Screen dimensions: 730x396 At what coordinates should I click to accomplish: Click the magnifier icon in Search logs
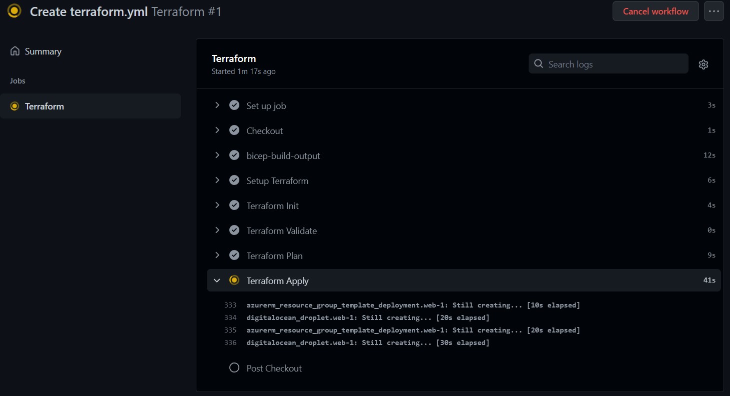point(539,64)
